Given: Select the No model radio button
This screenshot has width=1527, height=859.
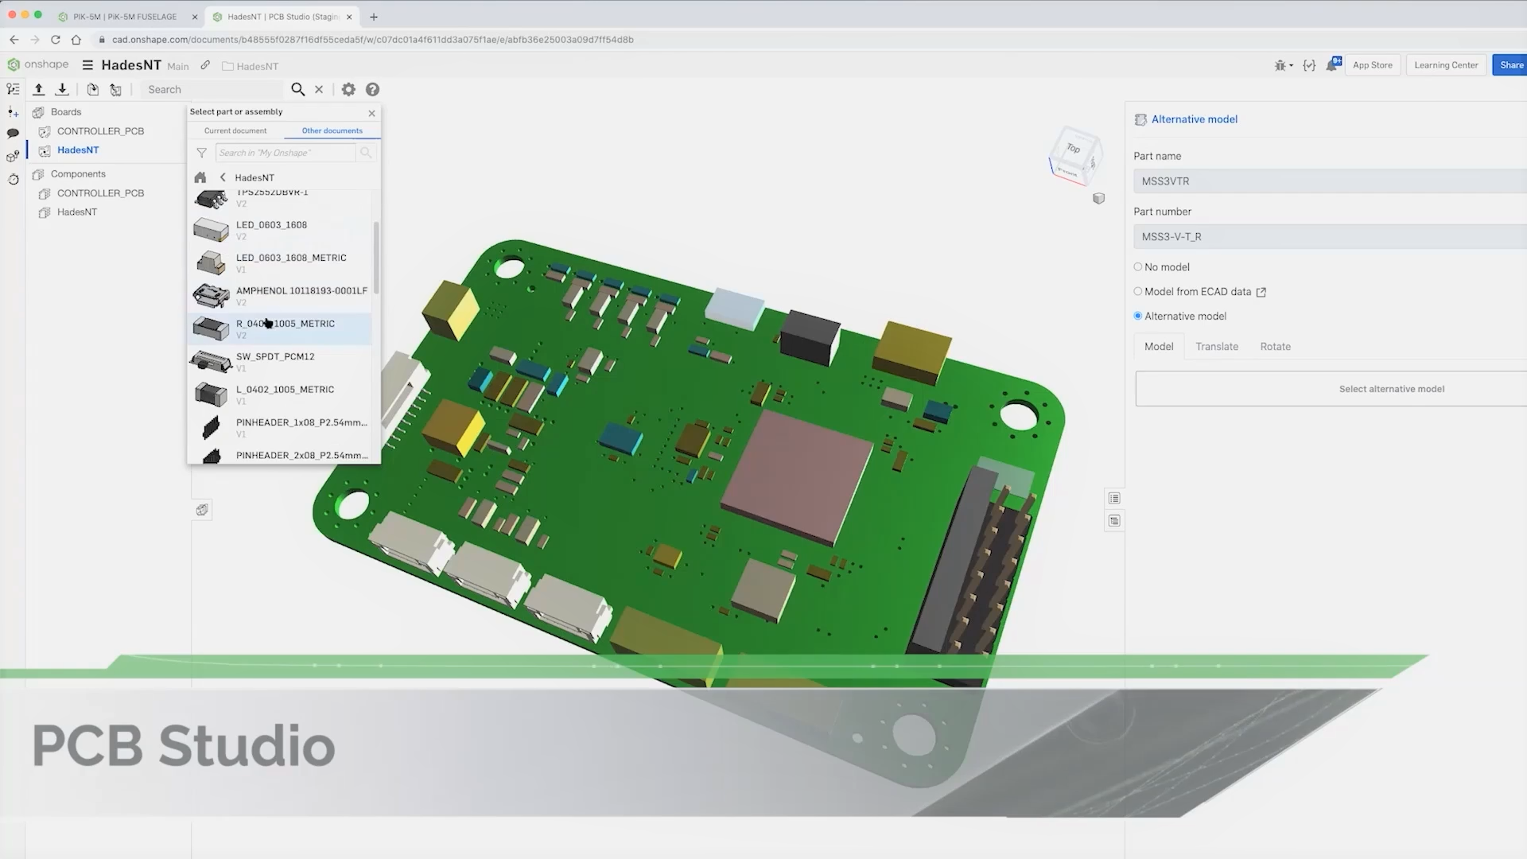Looking at the screenshot, I should click(1138, 267).
